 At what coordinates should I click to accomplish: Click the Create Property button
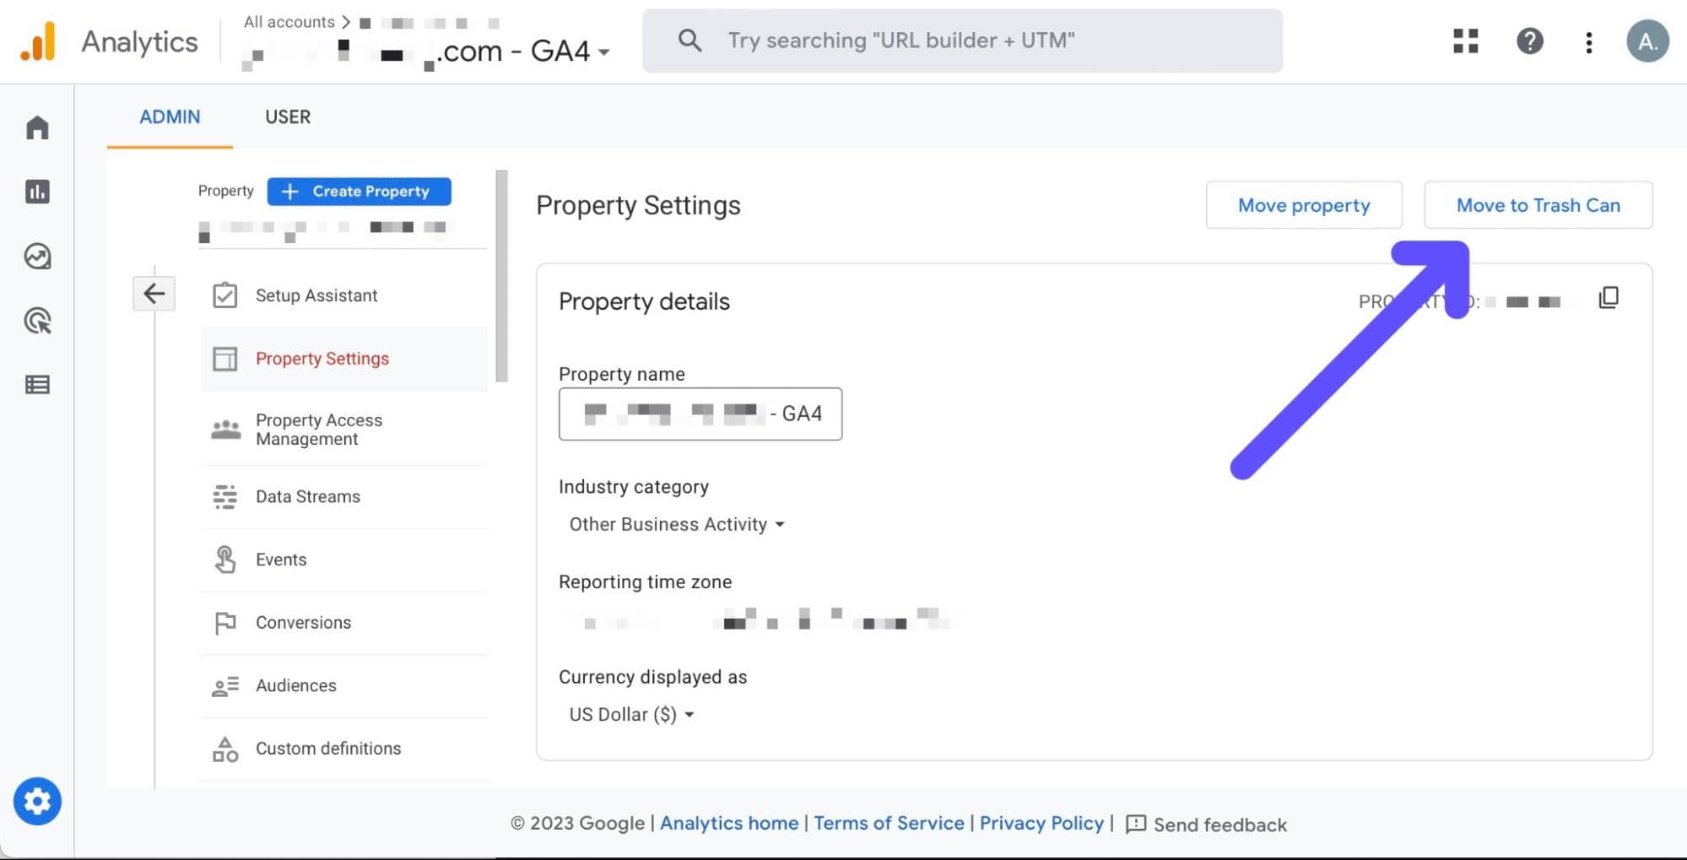click(359, 191)
